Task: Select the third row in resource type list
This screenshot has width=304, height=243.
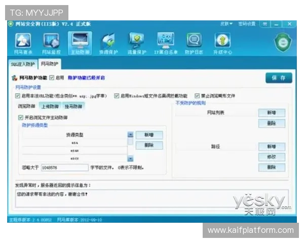Action: tap(74, 158)
